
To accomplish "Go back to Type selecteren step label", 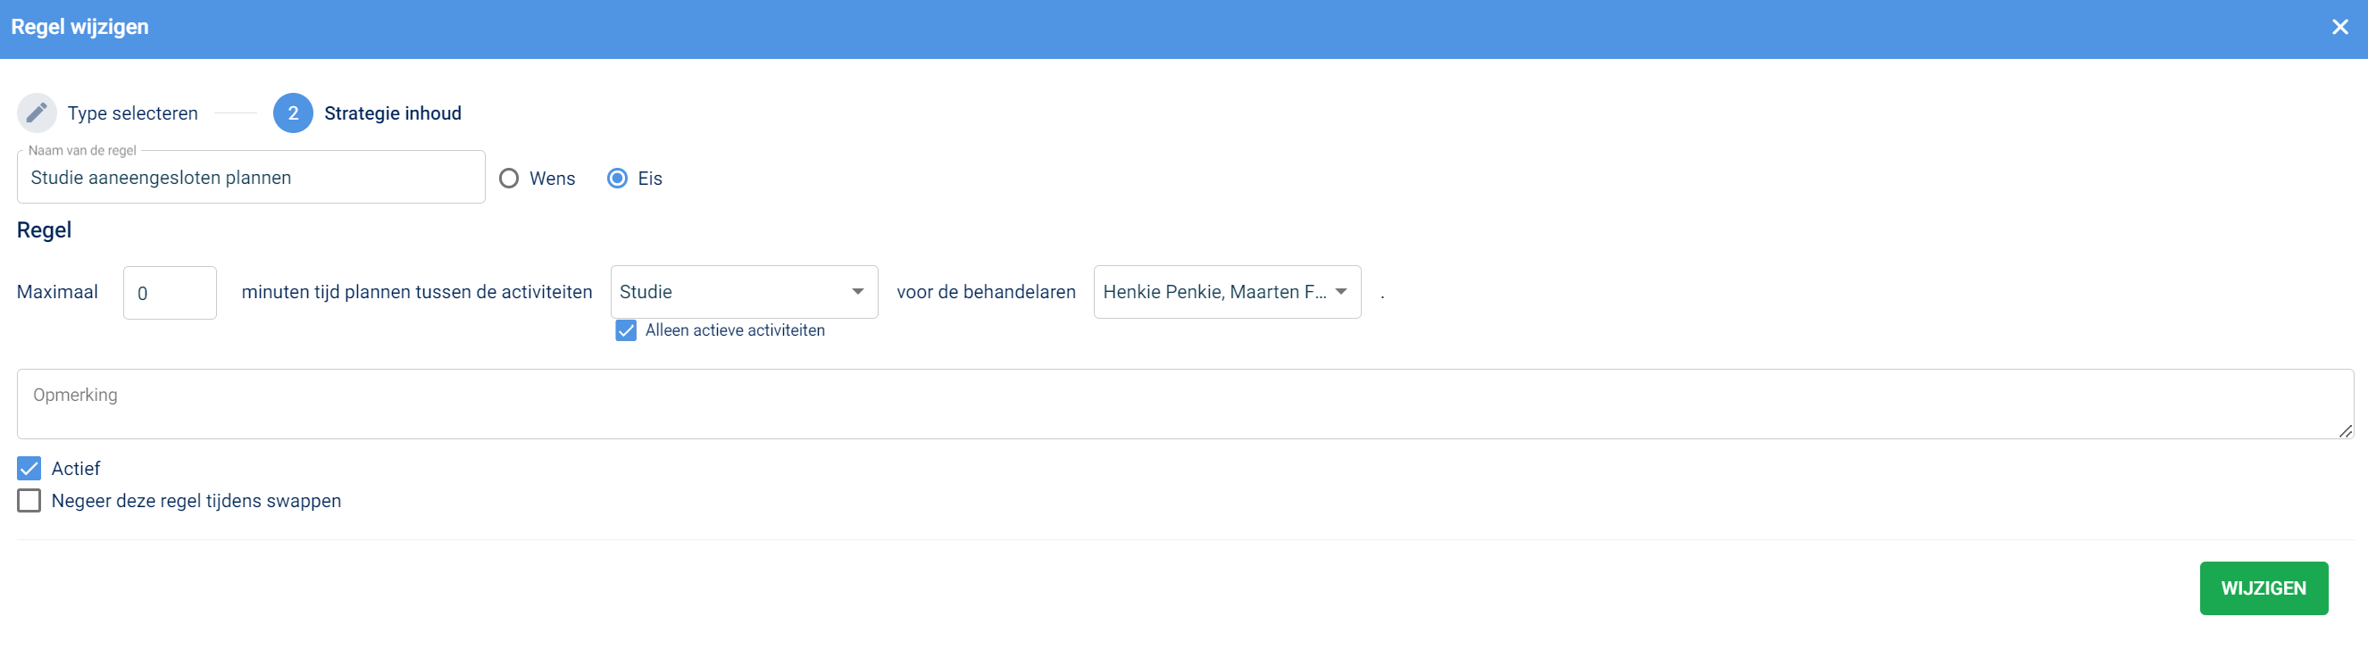I will 132,113.
